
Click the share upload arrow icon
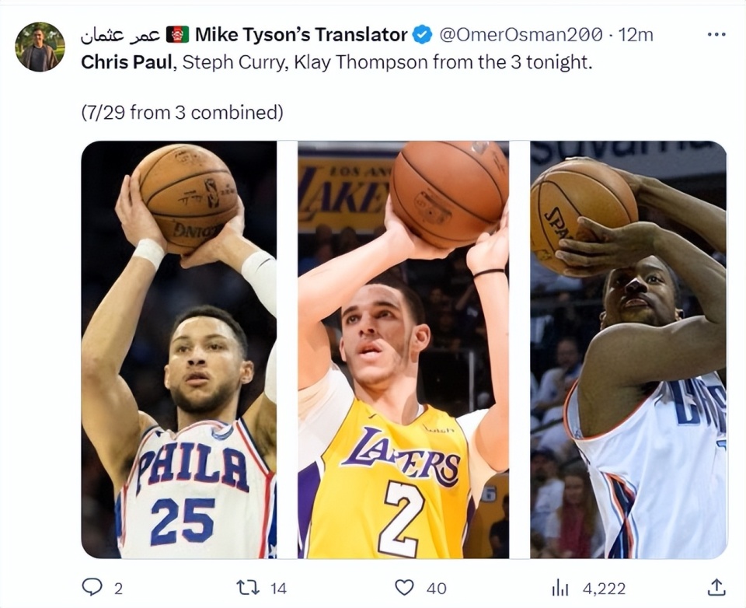pos(717,588)
